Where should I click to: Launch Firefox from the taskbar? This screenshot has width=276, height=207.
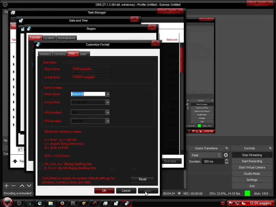(62, 203)
